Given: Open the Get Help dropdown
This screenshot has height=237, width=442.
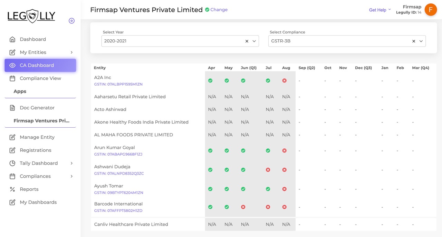Looking at the screenshot, I should pos(380,10).
